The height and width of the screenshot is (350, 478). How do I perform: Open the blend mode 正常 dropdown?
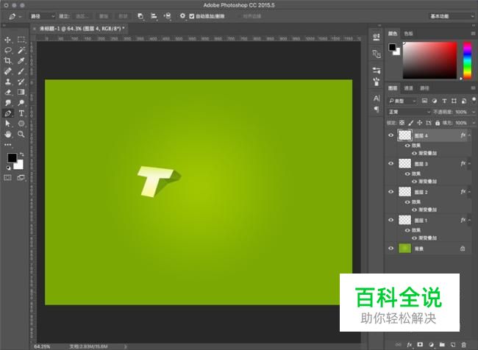pos(409,112)
